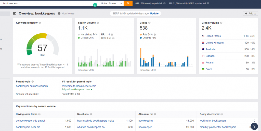
Task: Open keyword monthly planner for bookkeepers
Action: pyautogui.click(x=218, y=127)
